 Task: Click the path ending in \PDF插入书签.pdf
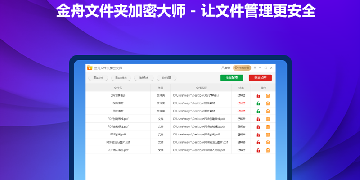(199, 150)
